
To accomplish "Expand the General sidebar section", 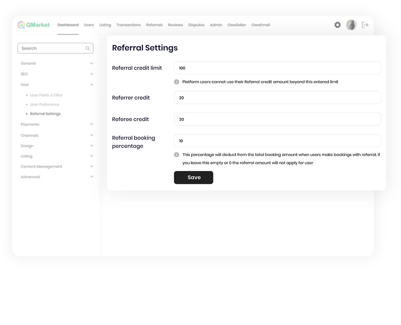I will [92, 63].
